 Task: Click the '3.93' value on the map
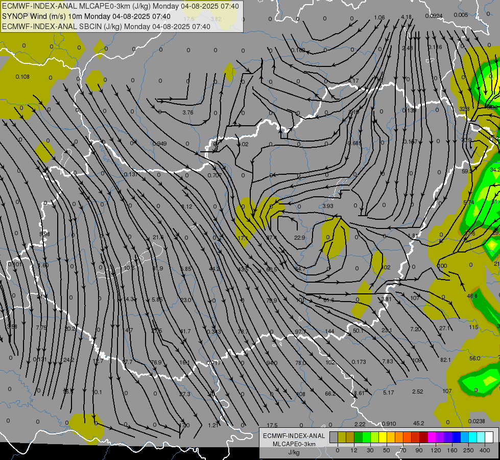click(x=328, y=206)
